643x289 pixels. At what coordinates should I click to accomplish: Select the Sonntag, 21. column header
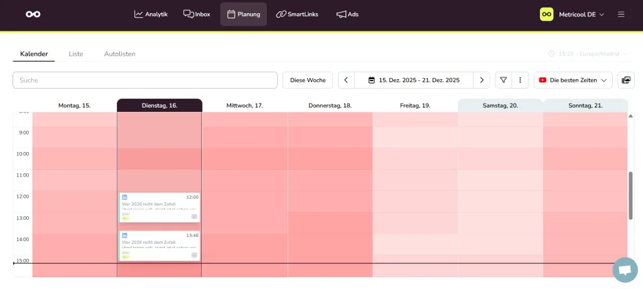[586, 106]
